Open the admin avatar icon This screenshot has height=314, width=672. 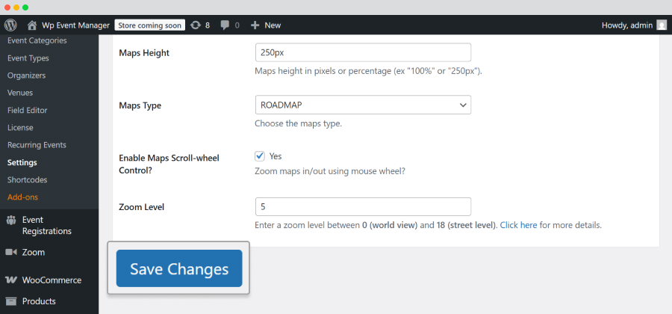point(662,25)
